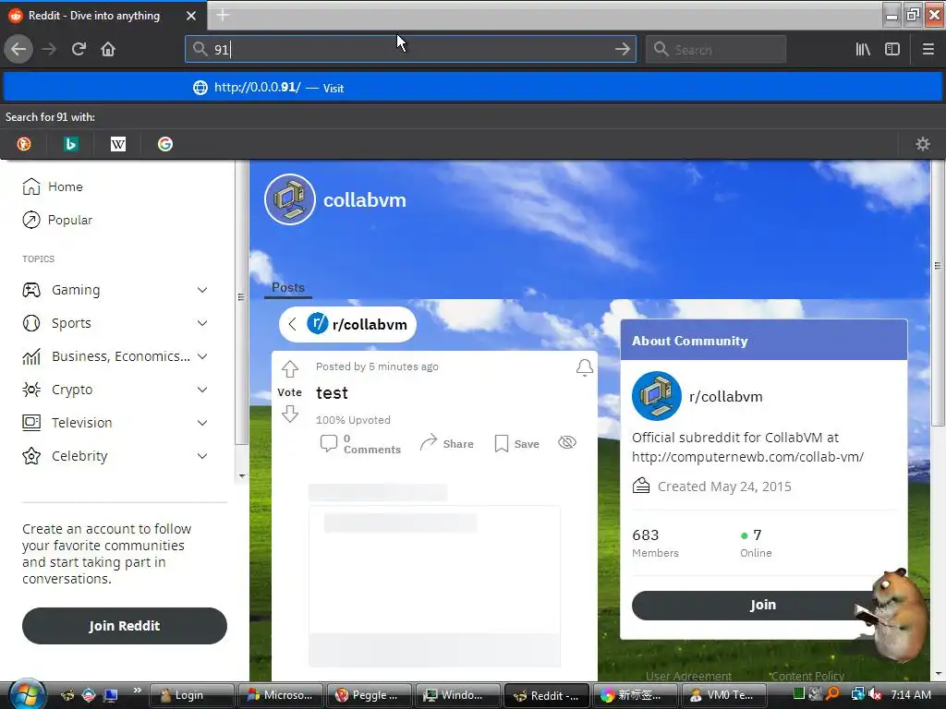The height and width of the screenshot is (709, 946).
Task: Focus the address bar input
Action: (x=410, y=49)
